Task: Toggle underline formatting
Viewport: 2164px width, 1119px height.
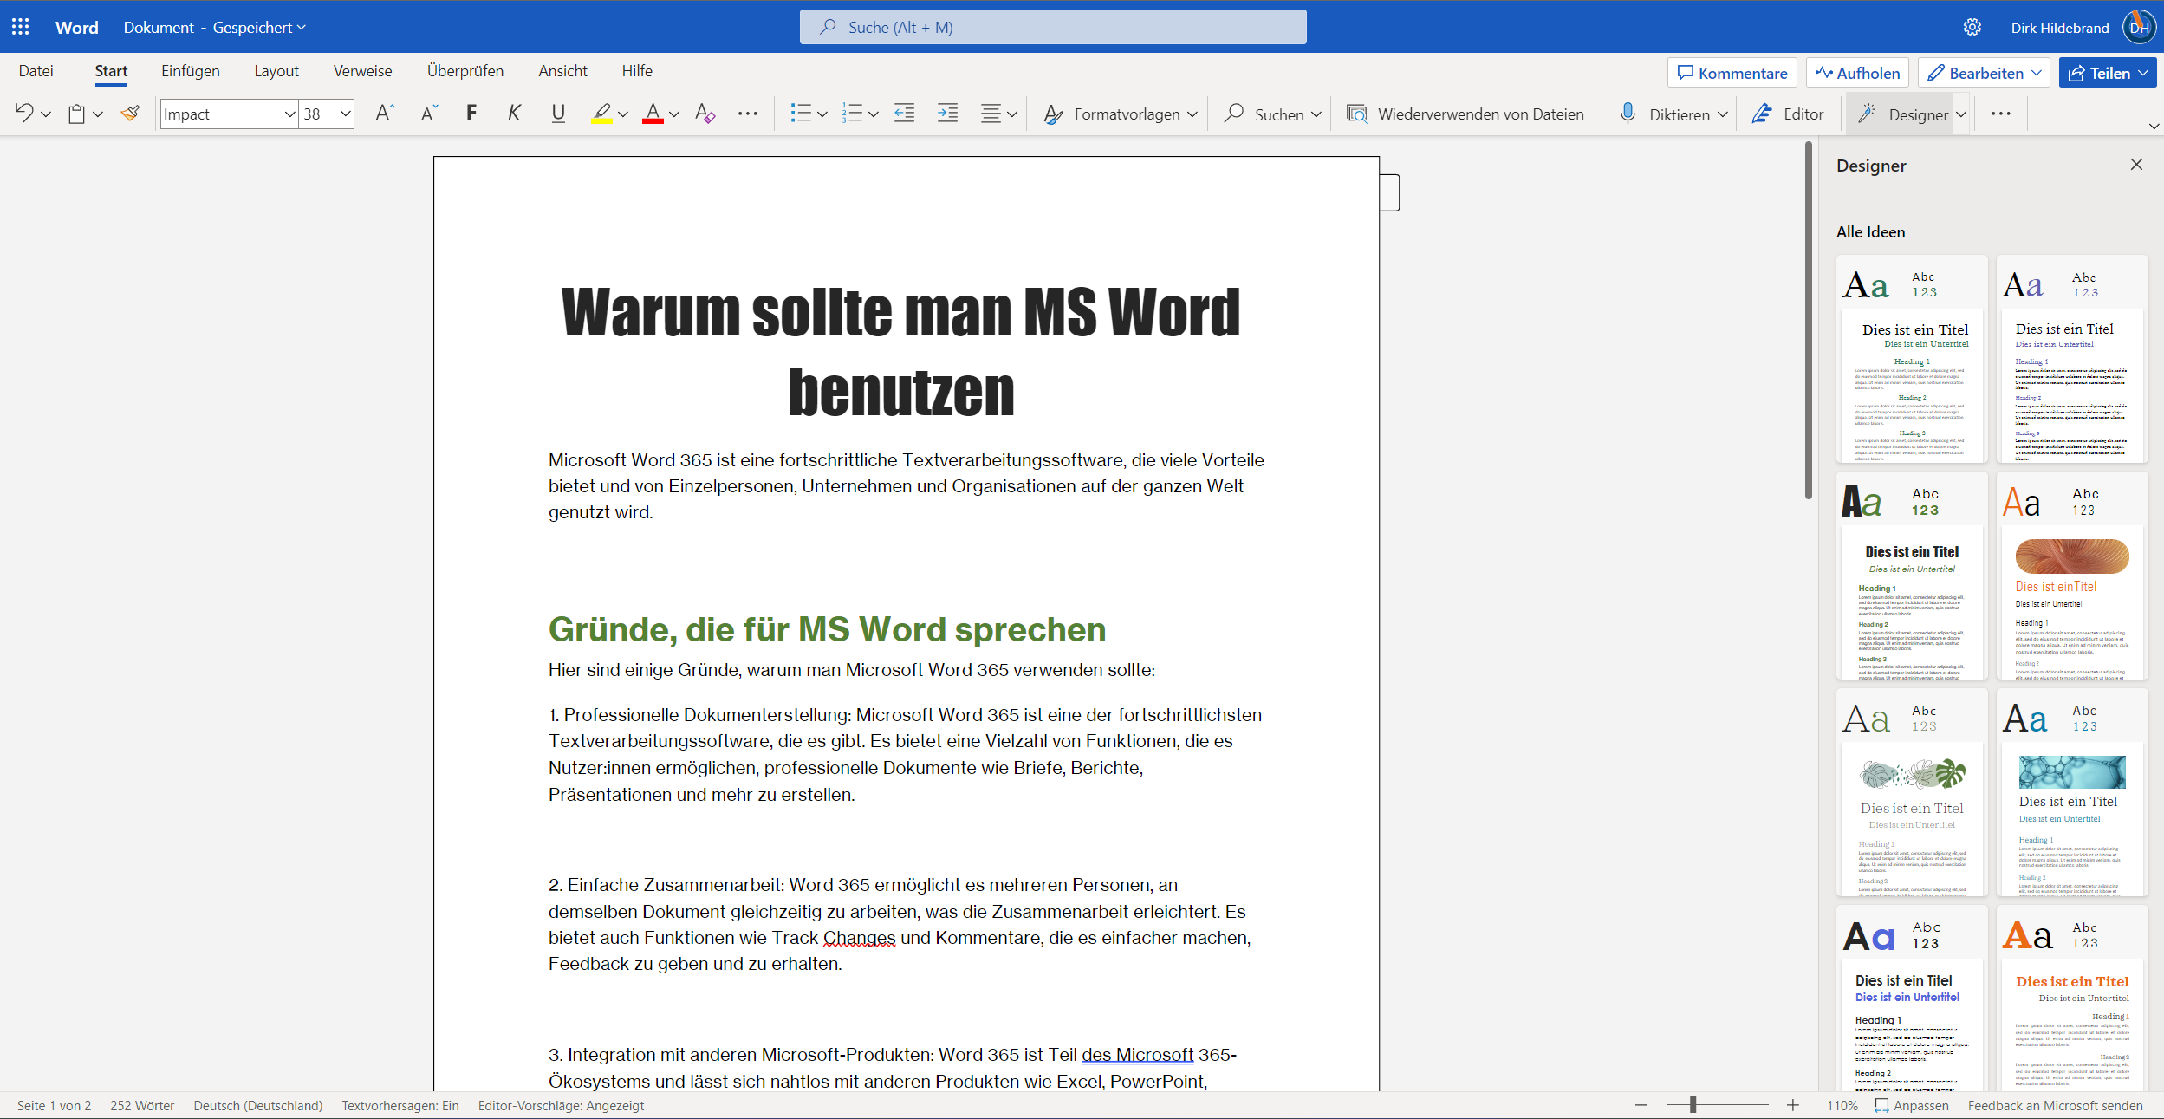Action: coord(558,114)
